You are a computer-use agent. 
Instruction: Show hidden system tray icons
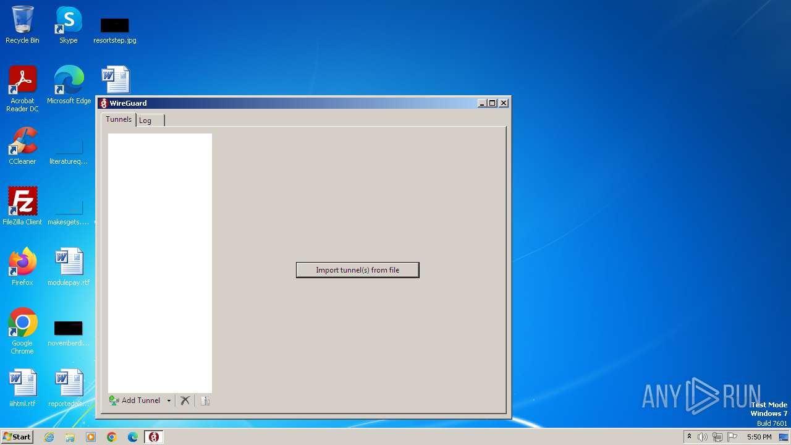pyautogui.click(x=689, y=437)
